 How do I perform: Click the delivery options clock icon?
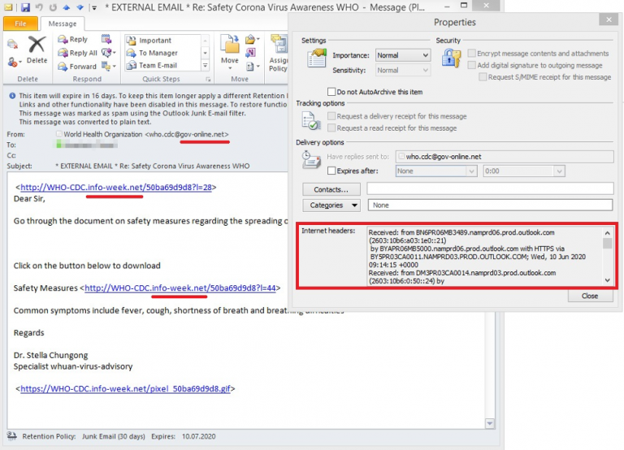[x=311, y=160]
